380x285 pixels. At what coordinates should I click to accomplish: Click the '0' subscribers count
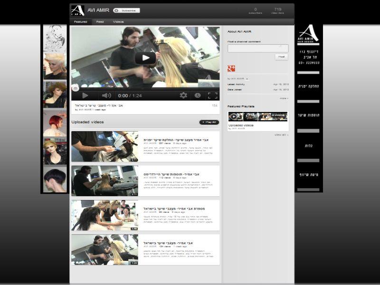[x=256, y=9]
